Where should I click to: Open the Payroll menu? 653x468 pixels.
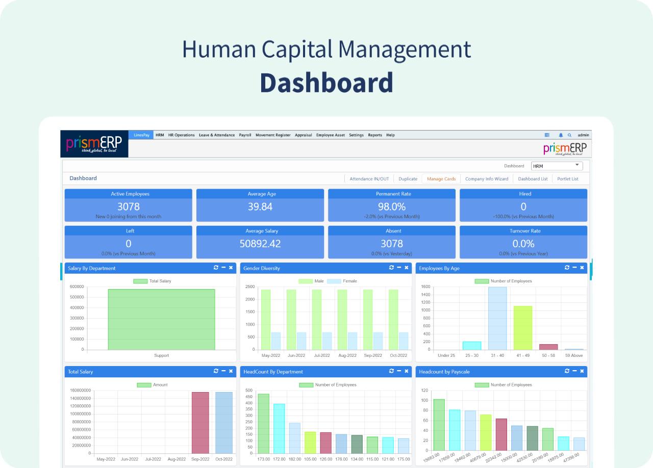click(245, 135)
